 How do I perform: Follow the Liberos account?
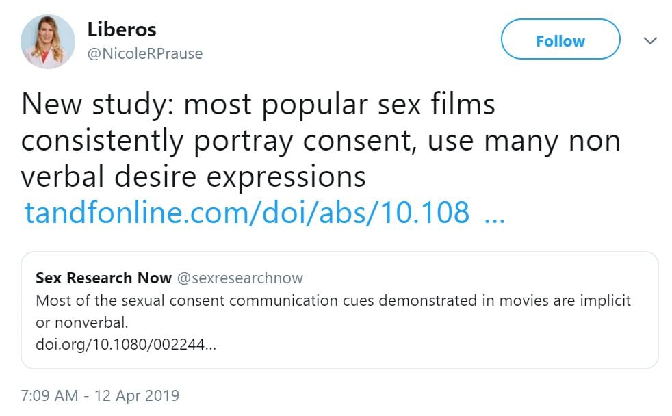point(560,41)
